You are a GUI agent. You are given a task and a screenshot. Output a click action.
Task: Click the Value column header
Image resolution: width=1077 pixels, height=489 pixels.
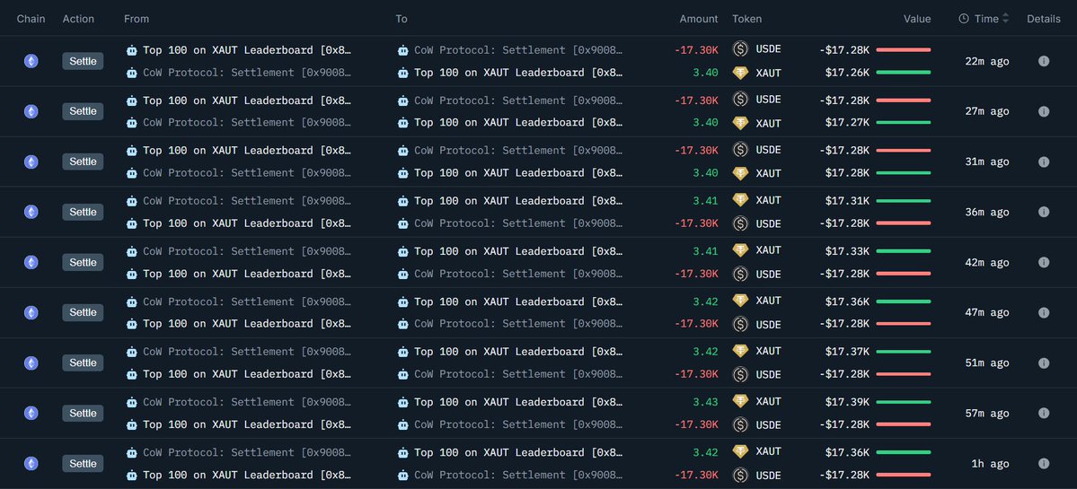pos(917,19)
